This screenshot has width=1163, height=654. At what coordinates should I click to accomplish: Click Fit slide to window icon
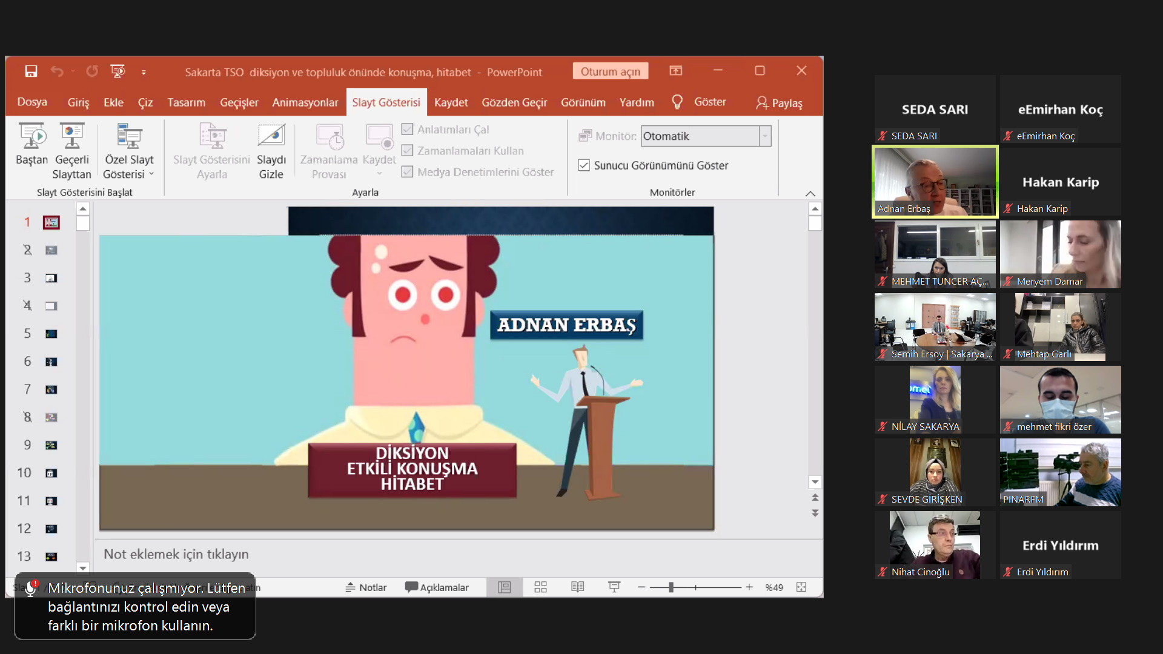coord(801,587)
